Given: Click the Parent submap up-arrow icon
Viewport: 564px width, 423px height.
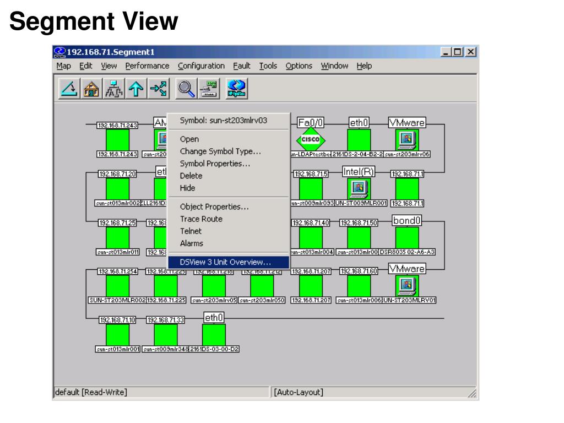Looking at the screenshot, I should pos(136,88).
